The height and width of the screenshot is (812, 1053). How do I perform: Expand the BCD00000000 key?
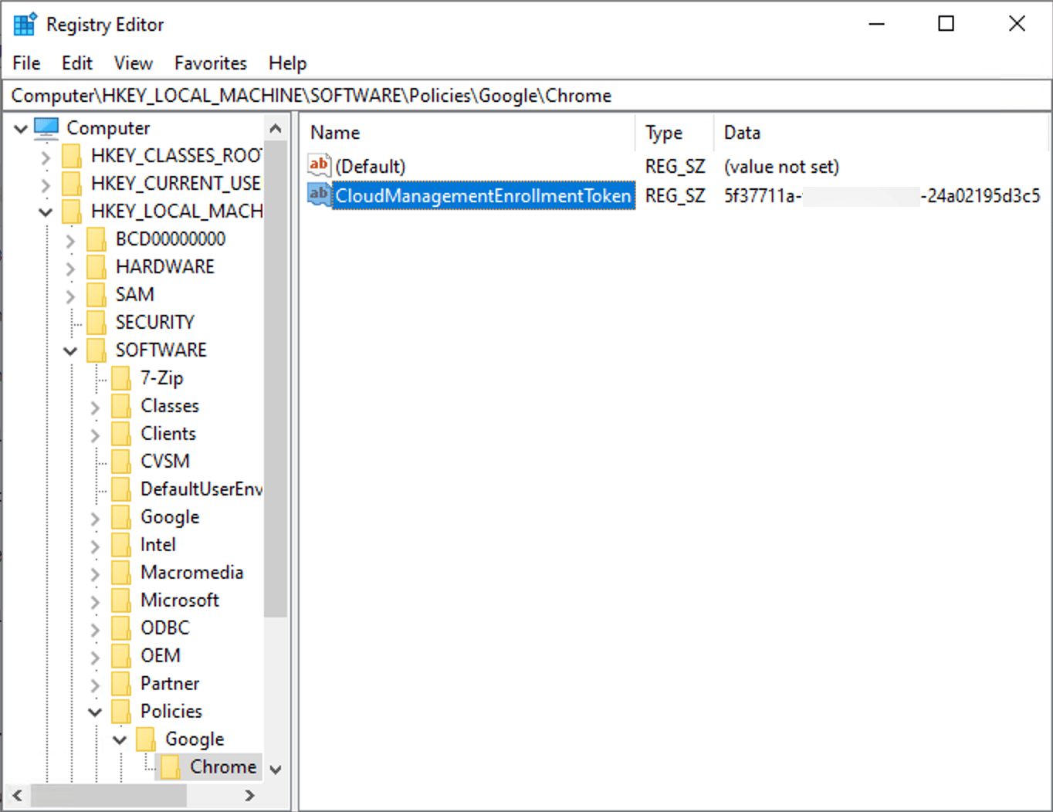click(x=70, y=241)
